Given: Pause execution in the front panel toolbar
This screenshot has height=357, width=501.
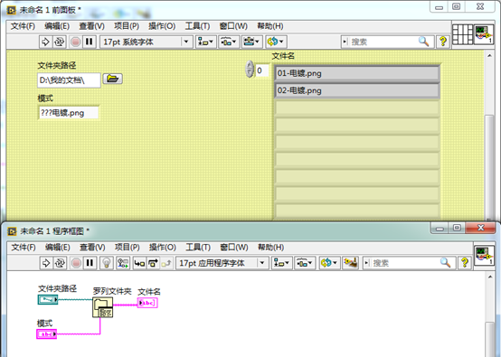Looking at the screenshot, I should [90, 42].
